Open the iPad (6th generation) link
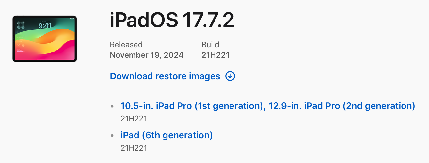 (167, 135)
